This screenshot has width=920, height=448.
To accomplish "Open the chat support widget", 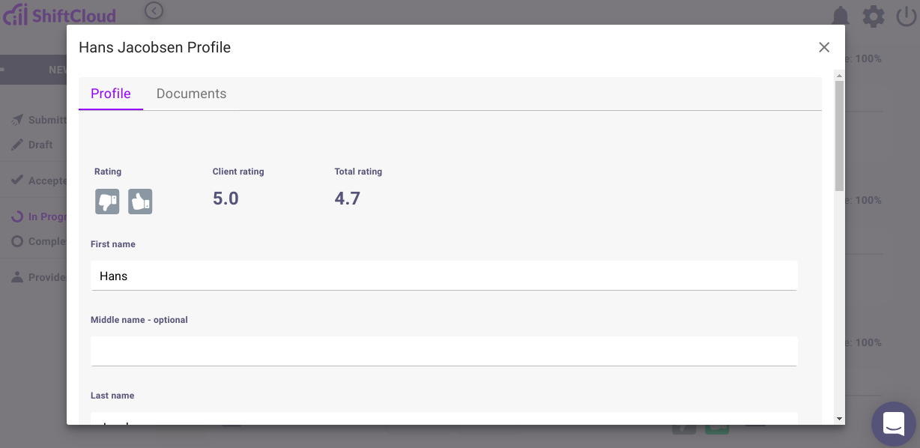I will [x=894, y=423].
